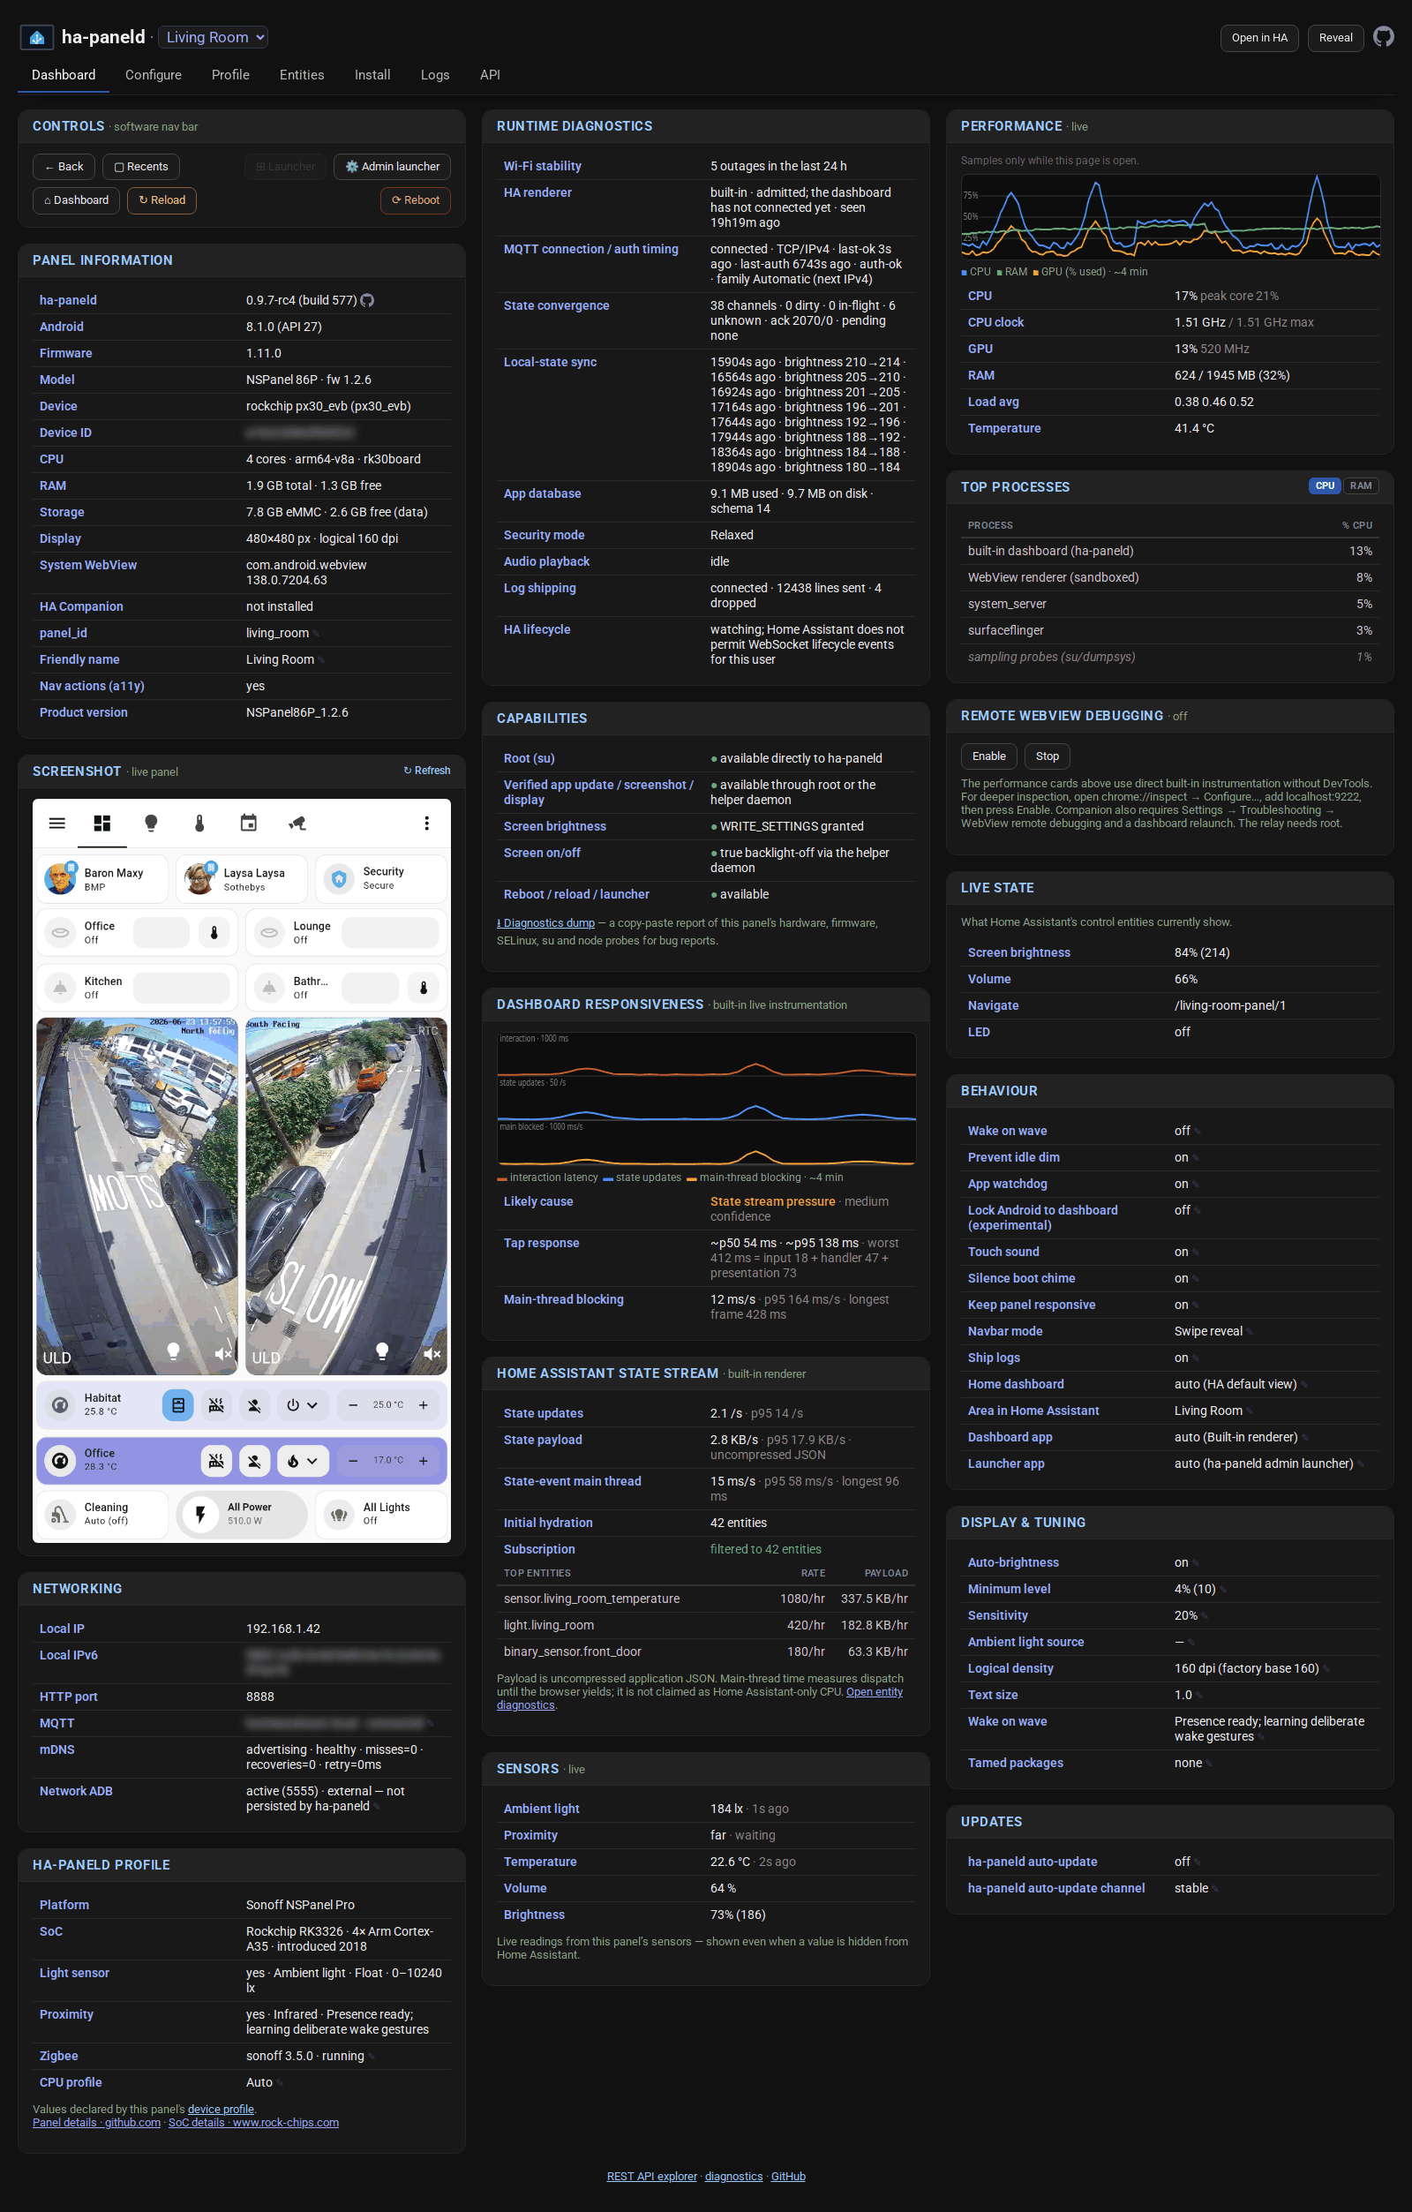Screen dimensions: 1412x2212
Task: Open REST API explorer footer link
Action: 651,2176
